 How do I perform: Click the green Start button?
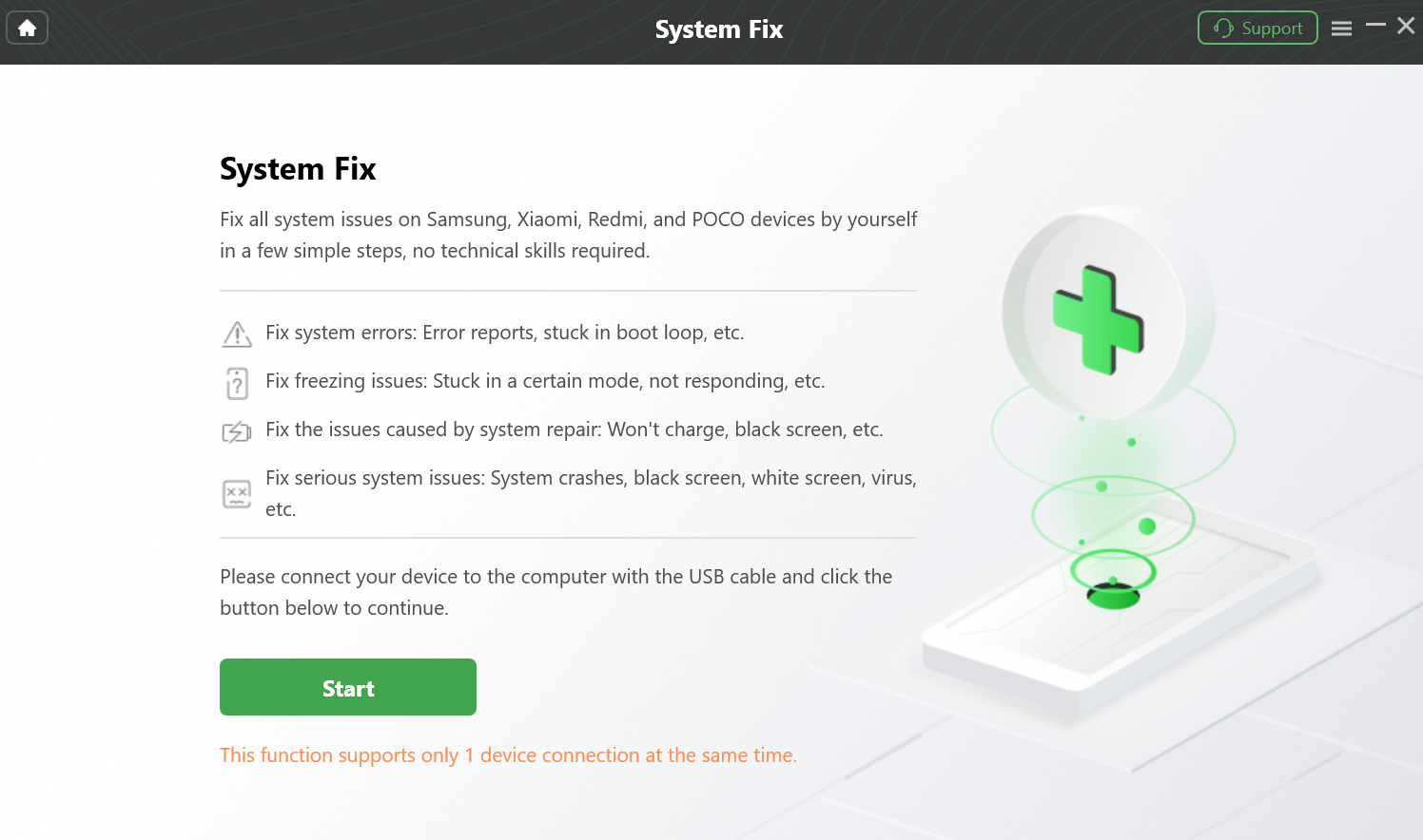click(x=348, y=687)
